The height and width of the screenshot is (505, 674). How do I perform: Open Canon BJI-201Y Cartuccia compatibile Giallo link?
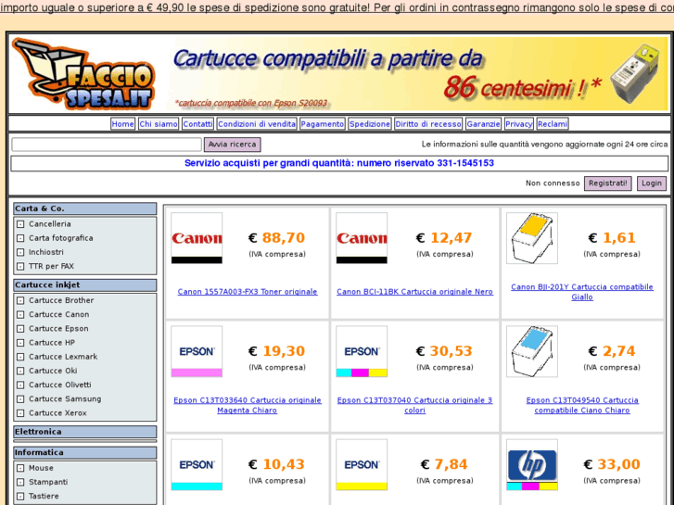[x=582, y=292]
